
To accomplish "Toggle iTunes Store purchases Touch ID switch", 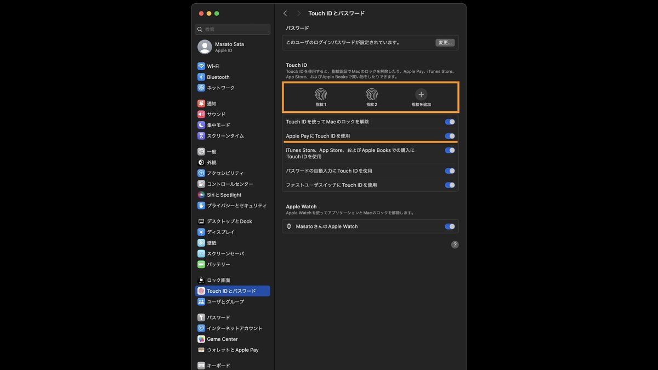I will [450, 150].
